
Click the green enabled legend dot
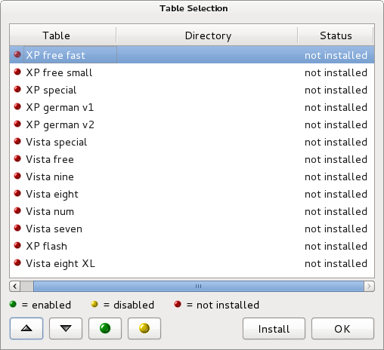[13, 304]
